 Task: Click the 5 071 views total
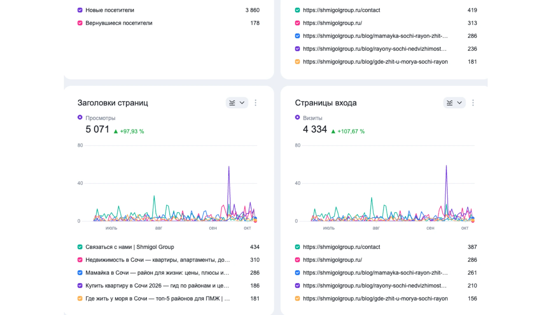point(97,129)
